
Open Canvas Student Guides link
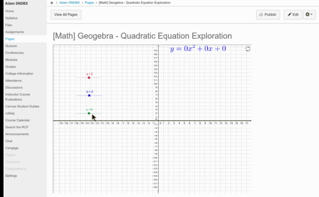(x=22, y=106)
